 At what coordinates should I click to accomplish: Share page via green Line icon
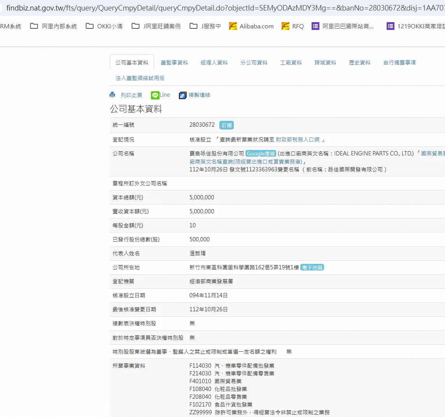155,95
